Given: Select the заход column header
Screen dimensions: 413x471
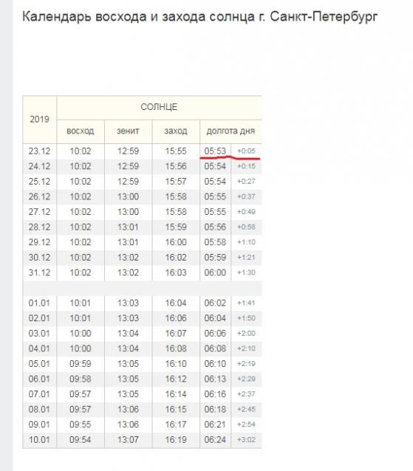Looking at the screenshot, I should click(176, 131).
